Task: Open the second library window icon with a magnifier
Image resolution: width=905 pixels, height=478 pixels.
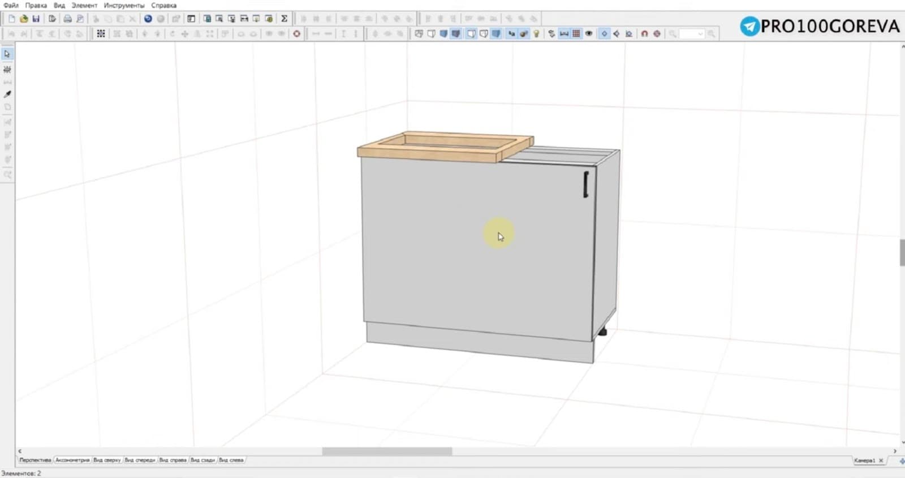Action: pyautogui.click(x=219, y=19)
